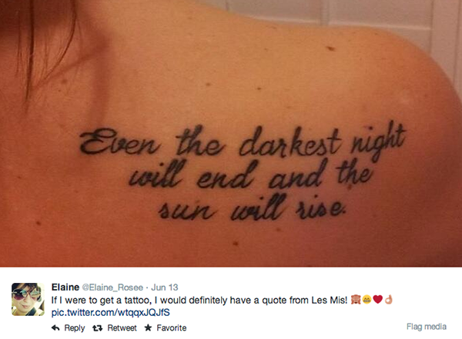The image size is (462, 339).
Task: Click the tweet text about Les Mis
Action: pyautogui.click(x=199, y=300)
